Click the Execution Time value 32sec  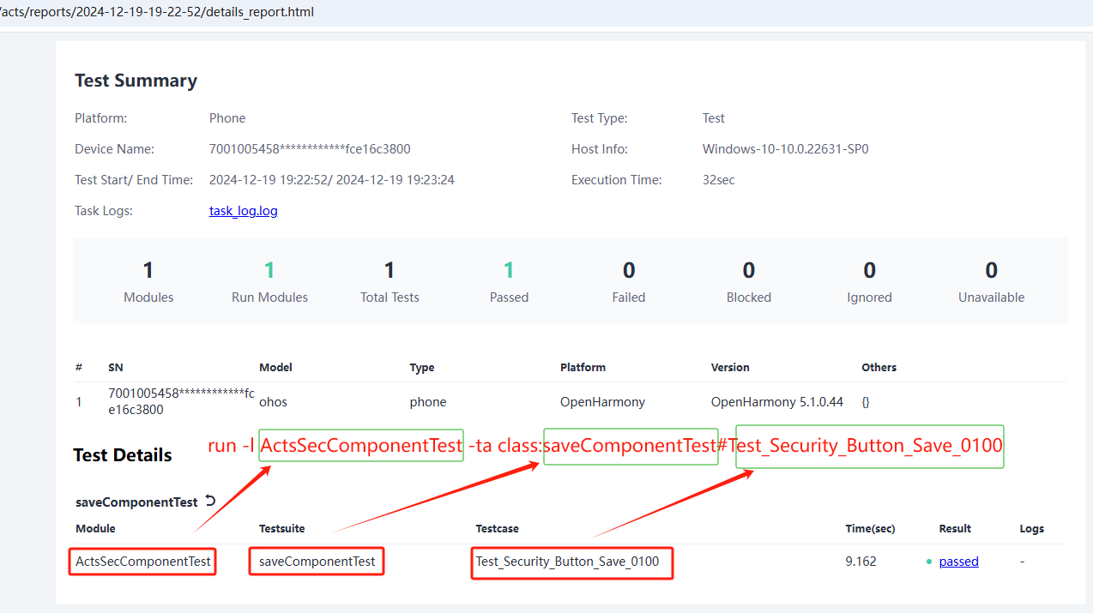(x=718, y=180)
